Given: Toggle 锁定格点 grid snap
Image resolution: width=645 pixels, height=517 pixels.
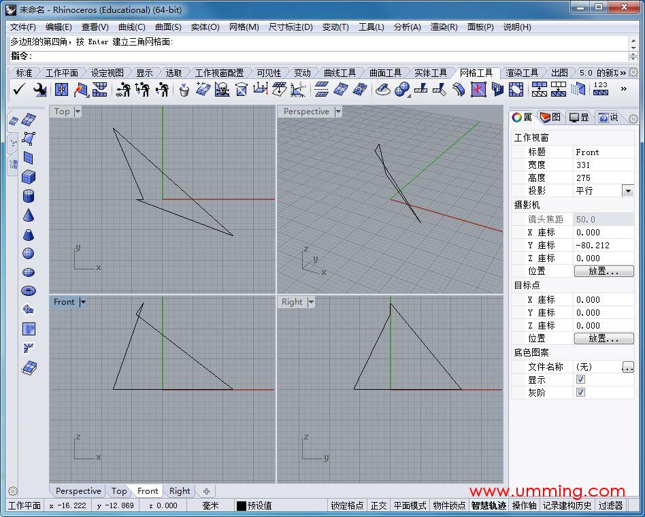Looking at the screenshot, I should click(x=347, y=505).
